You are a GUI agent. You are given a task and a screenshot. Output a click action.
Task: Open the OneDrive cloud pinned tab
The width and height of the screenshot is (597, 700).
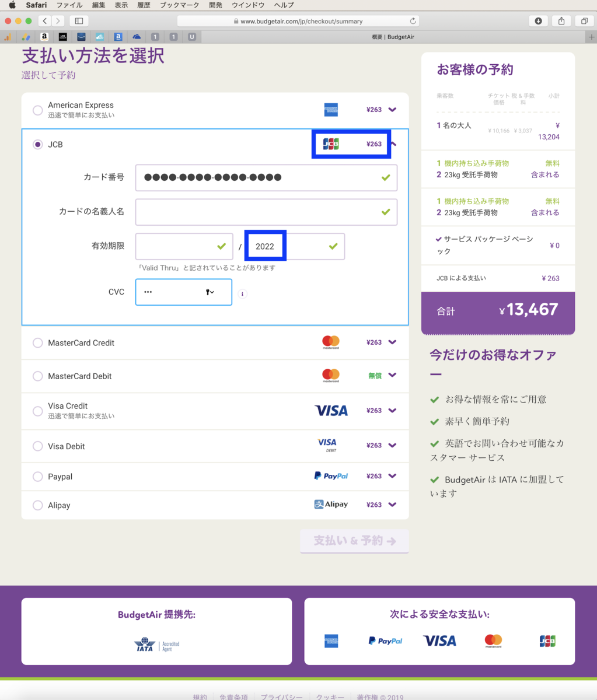point(137,37)
